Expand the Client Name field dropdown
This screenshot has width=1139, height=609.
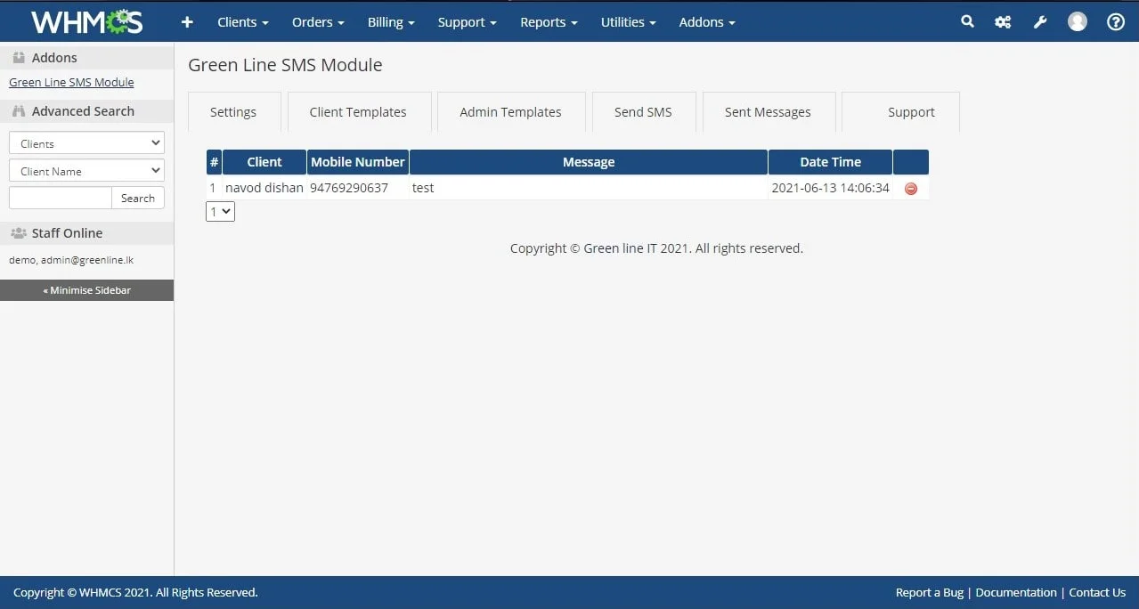[x=86, y=171]
